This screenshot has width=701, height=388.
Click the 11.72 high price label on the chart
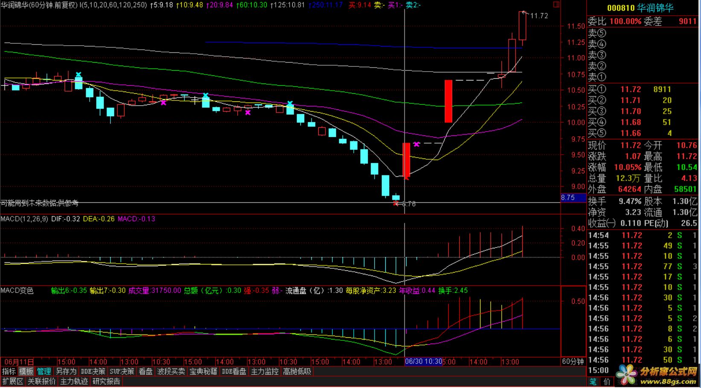(539, 16)
